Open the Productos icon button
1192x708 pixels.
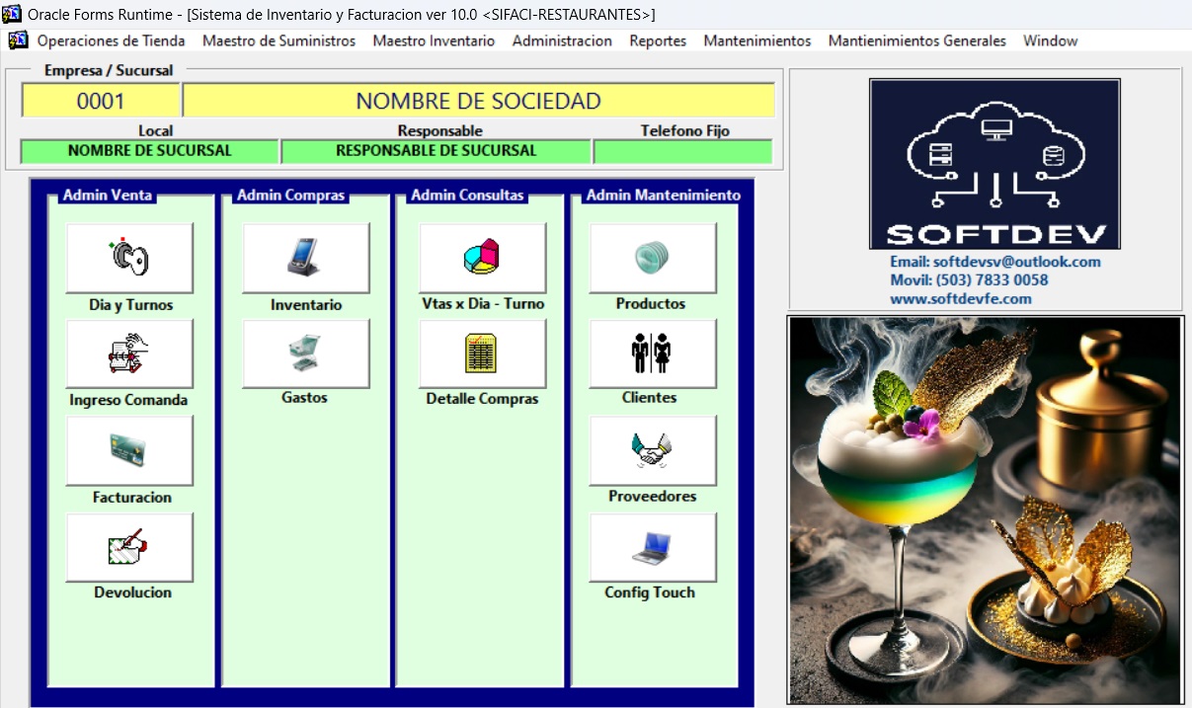[652, 258]
